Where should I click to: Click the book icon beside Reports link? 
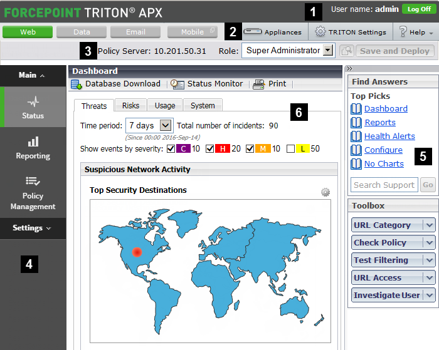click(356, 123)
